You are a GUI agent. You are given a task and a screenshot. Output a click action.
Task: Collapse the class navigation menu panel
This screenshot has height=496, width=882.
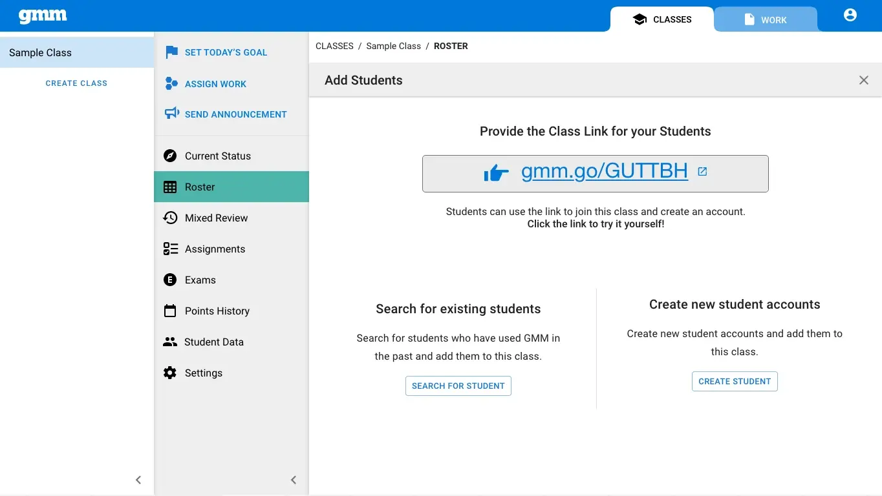[x=294, y=480]
